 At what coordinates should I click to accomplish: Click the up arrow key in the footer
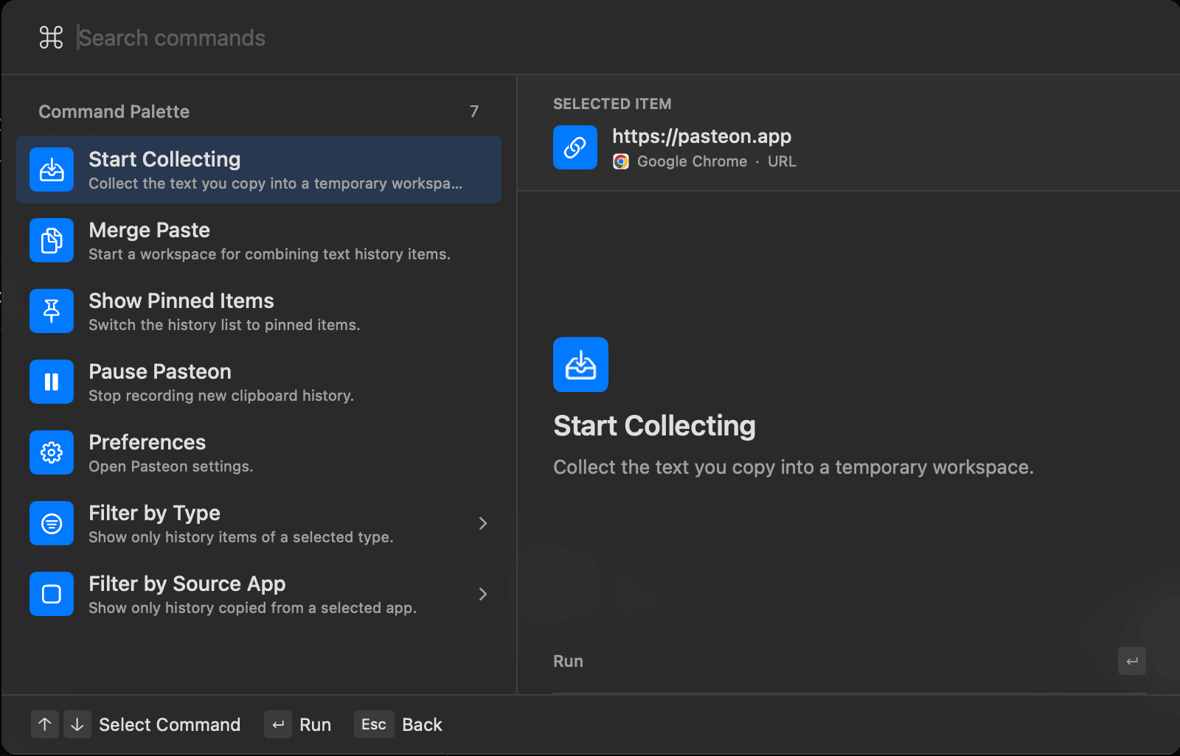click(45, 724)
